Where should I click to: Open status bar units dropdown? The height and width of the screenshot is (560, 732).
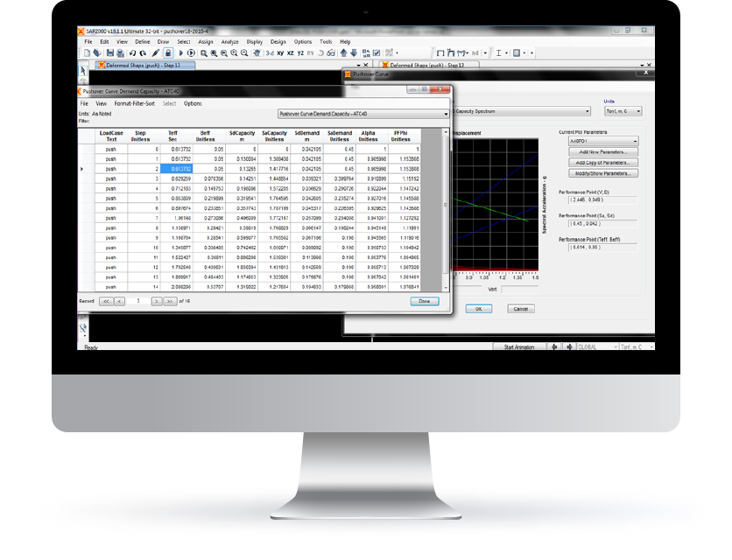[x=637, y=346]
